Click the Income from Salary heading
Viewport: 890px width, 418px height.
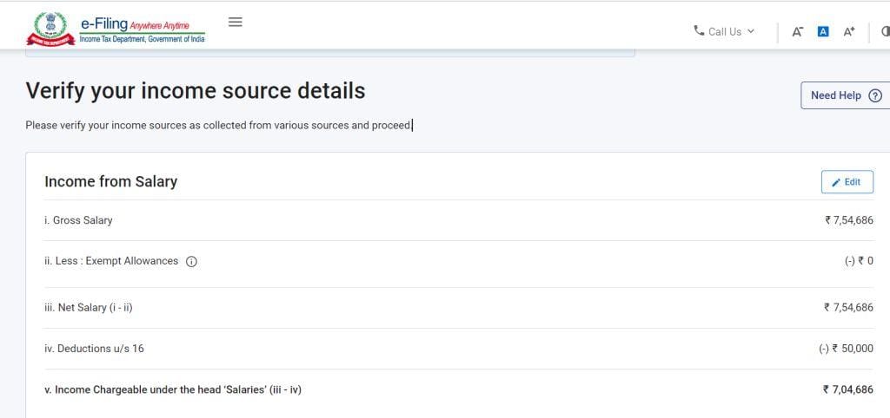click(110, 181)
